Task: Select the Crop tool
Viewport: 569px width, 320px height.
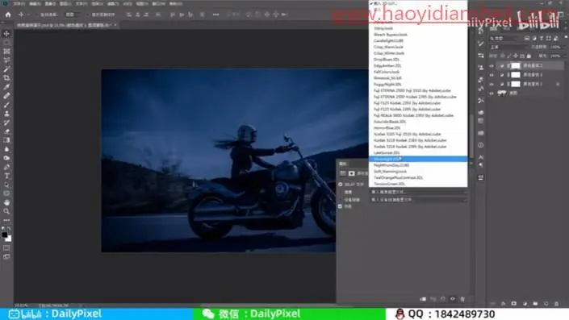Action: point(6,78)
